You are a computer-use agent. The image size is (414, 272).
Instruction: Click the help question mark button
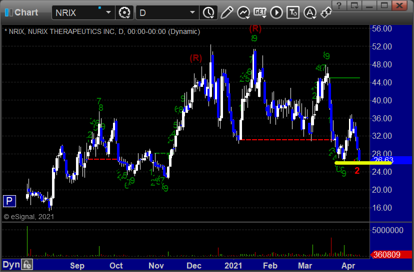pyautogui.click(x=339, y=5)
